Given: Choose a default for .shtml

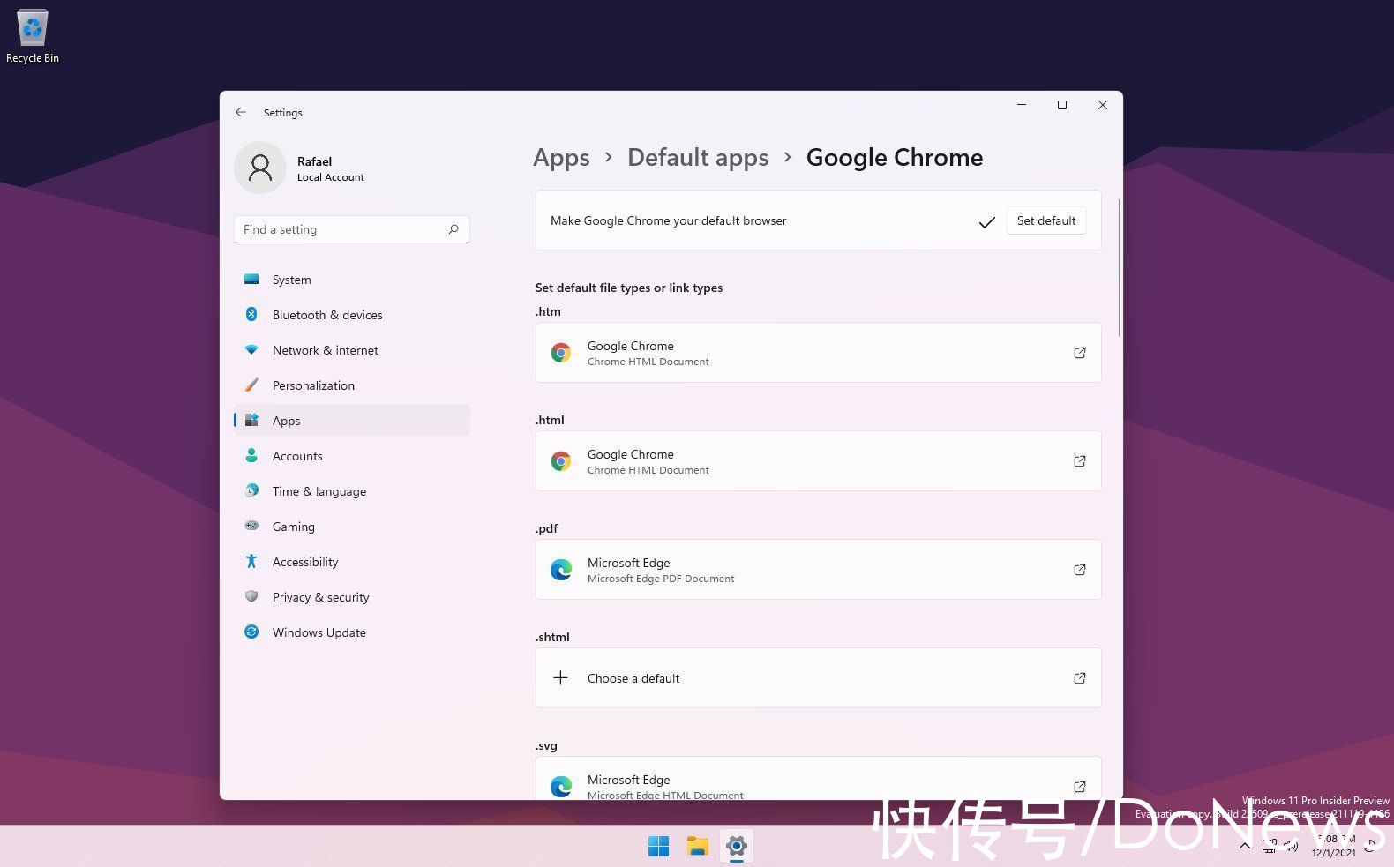Looking at the screenshot, I should click(818, 678).
